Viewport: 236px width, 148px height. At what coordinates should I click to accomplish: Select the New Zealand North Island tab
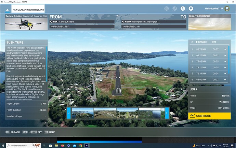pos(28,9)
